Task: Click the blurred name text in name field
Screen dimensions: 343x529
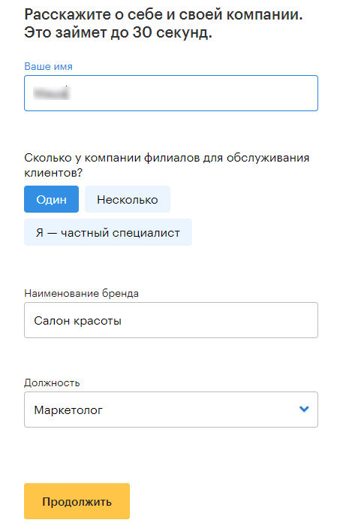Action: [52, 92]
